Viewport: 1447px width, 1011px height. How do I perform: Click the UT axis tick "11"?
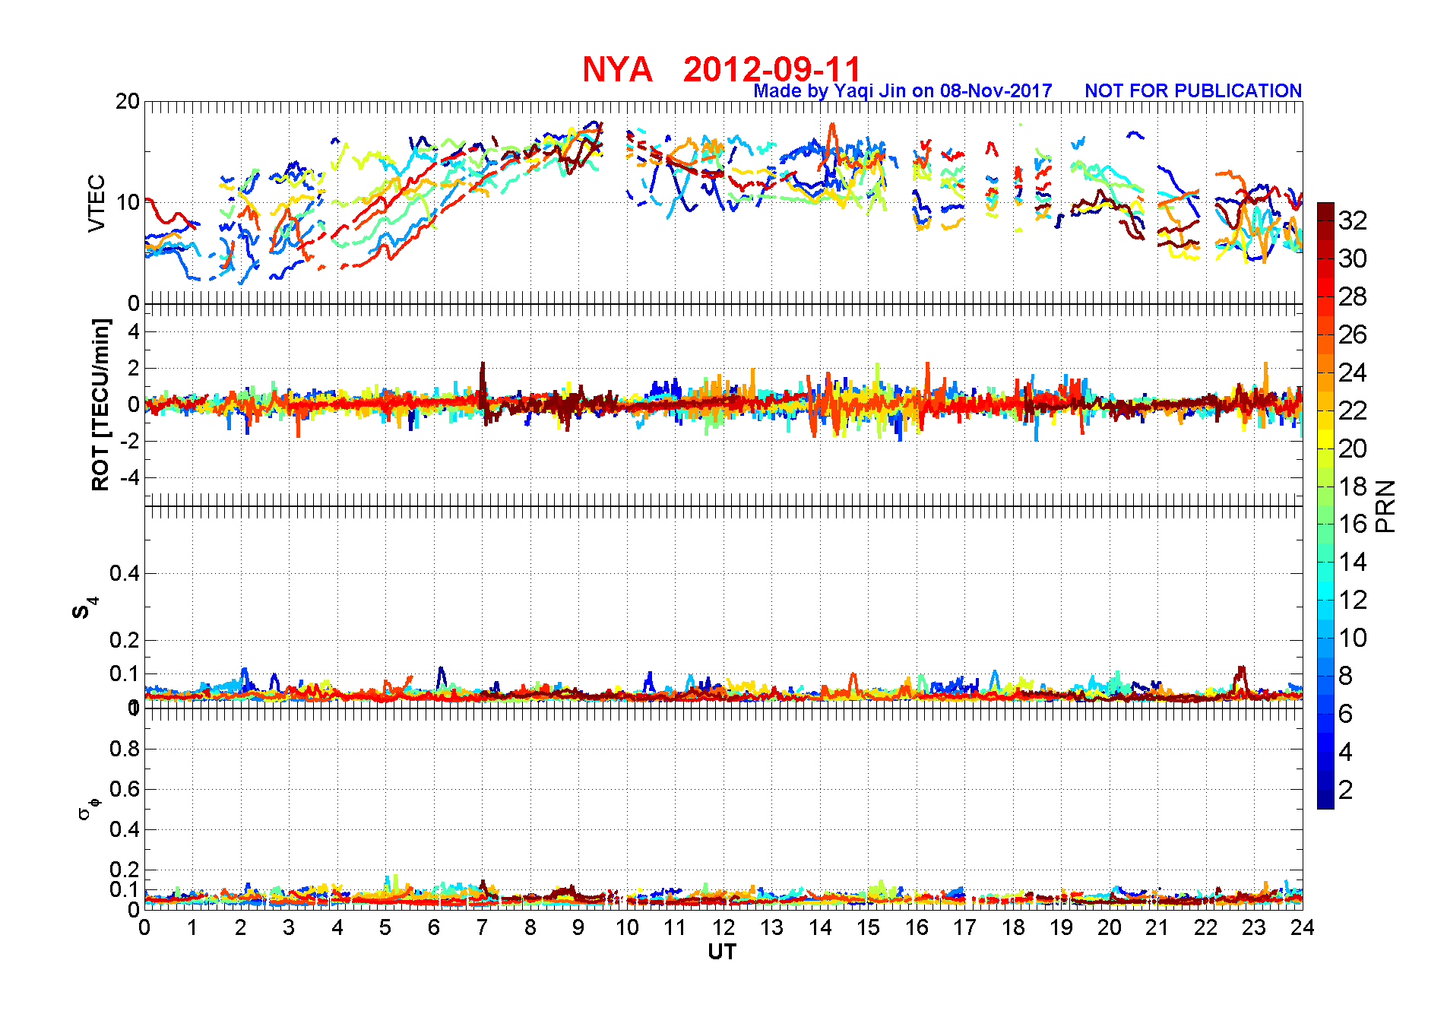tap(675, 927)
